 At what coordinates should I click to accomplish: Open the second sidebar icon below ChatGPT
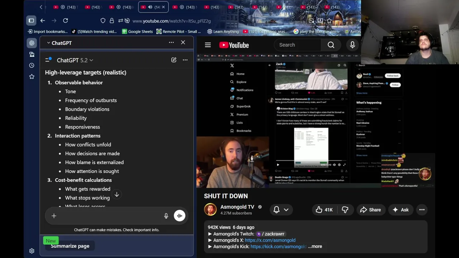click(32, 54)
